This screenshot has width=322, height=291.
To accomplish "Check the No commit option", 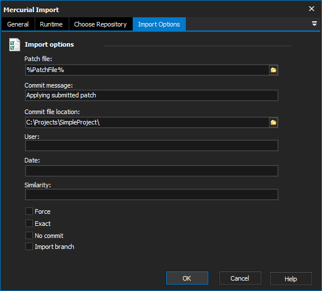I will pos(29,236).
